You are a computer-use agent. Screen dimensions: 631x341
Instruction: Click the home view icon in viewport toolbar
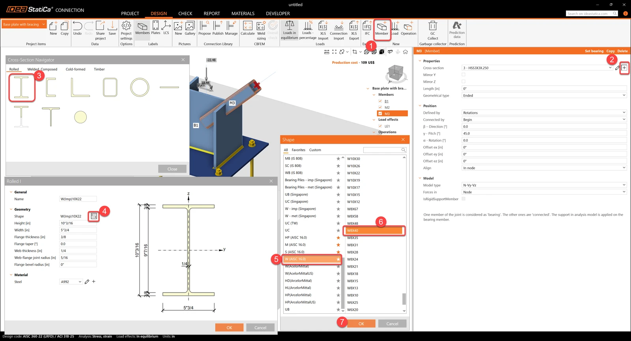(x=405, y=52)
